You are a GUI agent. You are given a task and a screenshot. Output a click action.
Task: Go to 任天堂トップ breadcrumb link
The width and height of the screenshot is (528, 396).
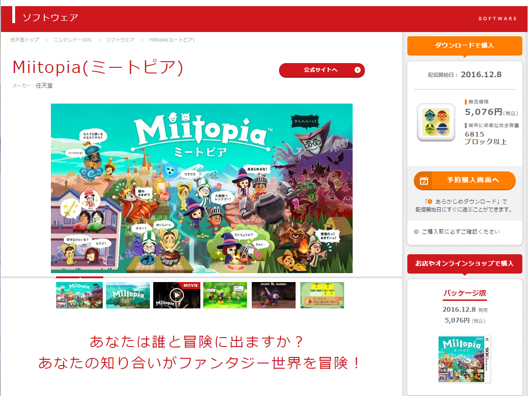tap(25, 40)
